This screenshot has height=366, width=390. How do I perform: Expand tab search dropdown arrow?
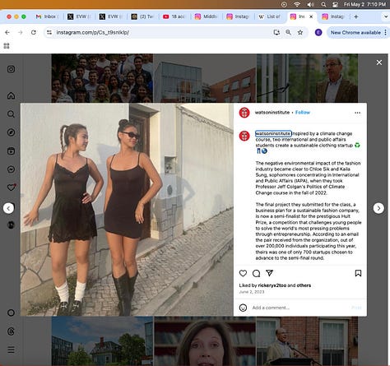(x=386, y=16)
